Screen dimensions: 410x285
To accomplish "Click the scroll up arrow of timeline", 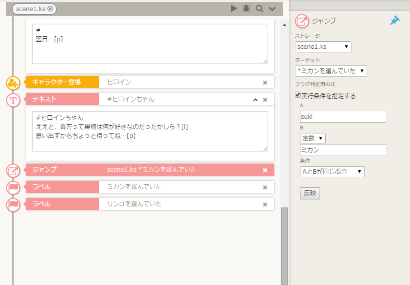I will point(284,25).
